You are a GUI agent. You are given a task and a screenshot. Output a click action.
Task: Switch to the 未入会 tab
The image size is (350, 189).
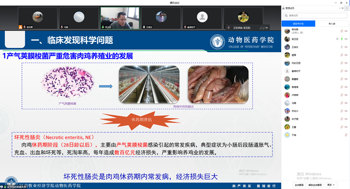coord(332,23)
